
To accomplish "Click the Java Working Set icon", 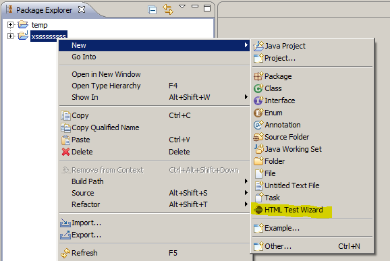I will pyautogui.click(x=258, y=149).
